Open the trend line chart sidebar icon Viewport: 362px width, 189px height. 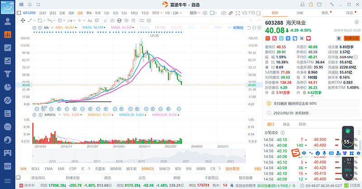8,48
